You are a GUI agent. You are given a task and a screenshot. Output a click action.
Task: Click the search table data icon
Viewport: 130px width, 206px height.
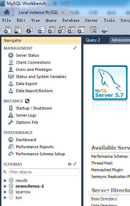[93, 29]
